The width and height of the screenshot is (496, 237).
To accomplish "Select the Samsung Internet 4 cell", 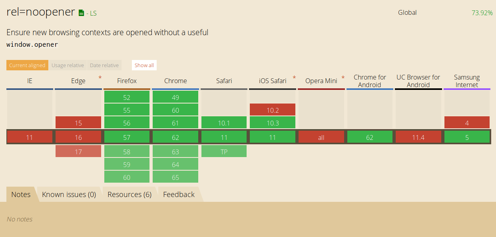I will (x=467, y=123).
